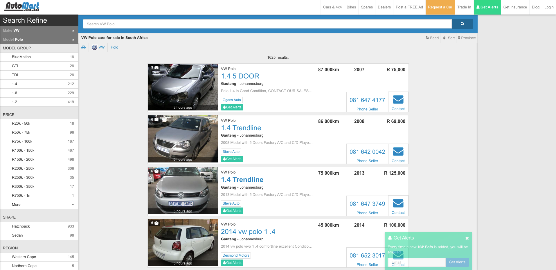
Task: Open the Province filter
Action: pos(467,38)
